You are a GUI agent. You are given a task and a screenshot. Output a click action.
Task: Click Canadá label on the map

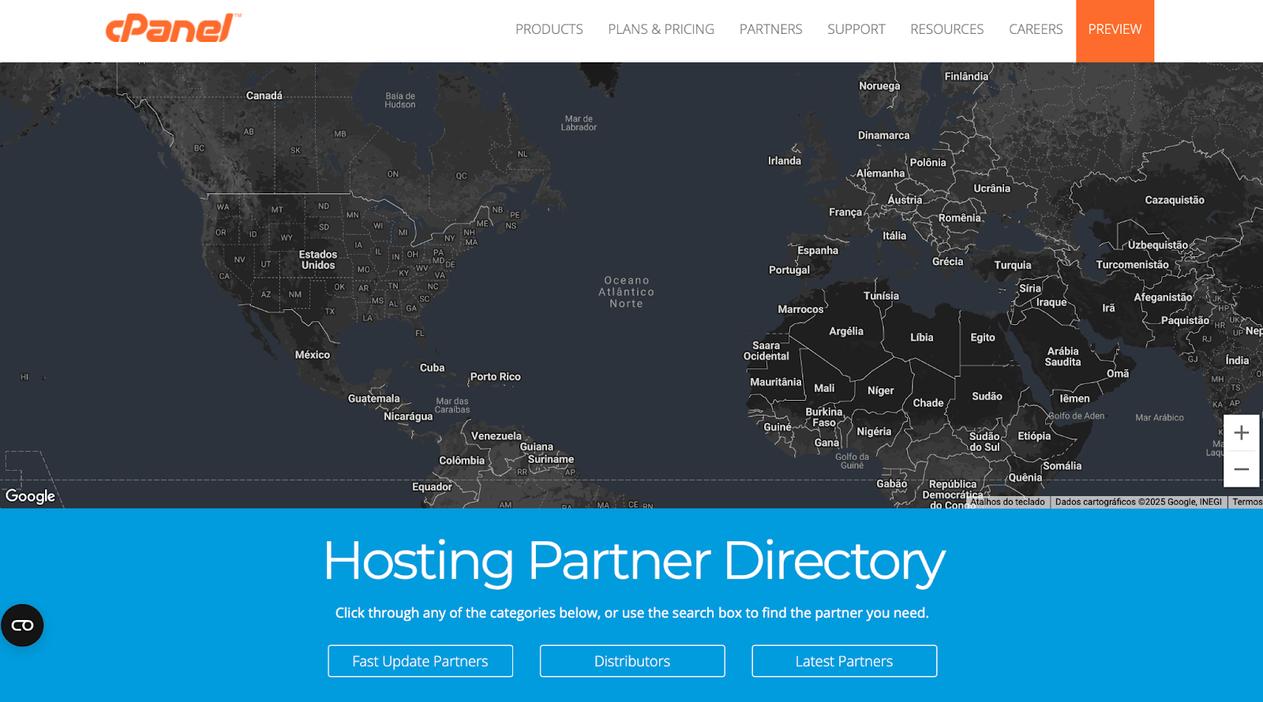[x=264, y=95]
